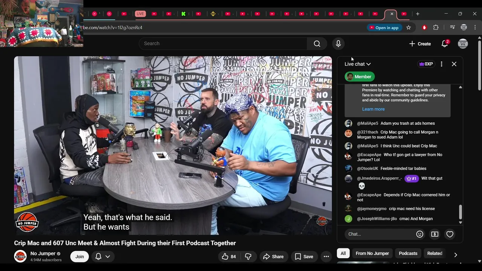Viewport: 482px width, 271px height.
Task: Open the emoji picker in chat
Action: 419,234
